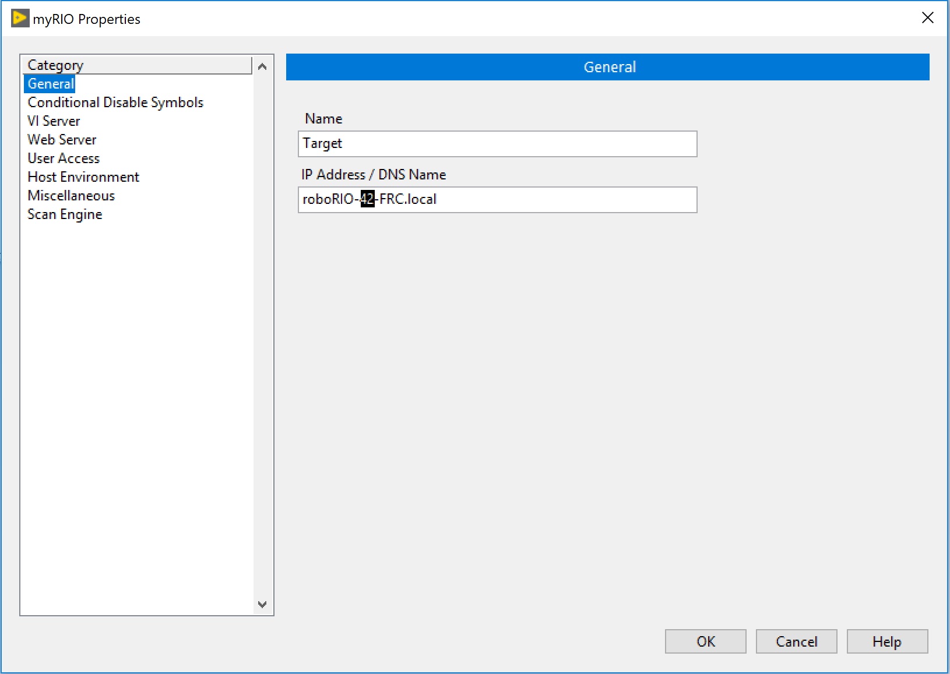
Task: Open Conditional Disable Symbols category
Action: 115,103
